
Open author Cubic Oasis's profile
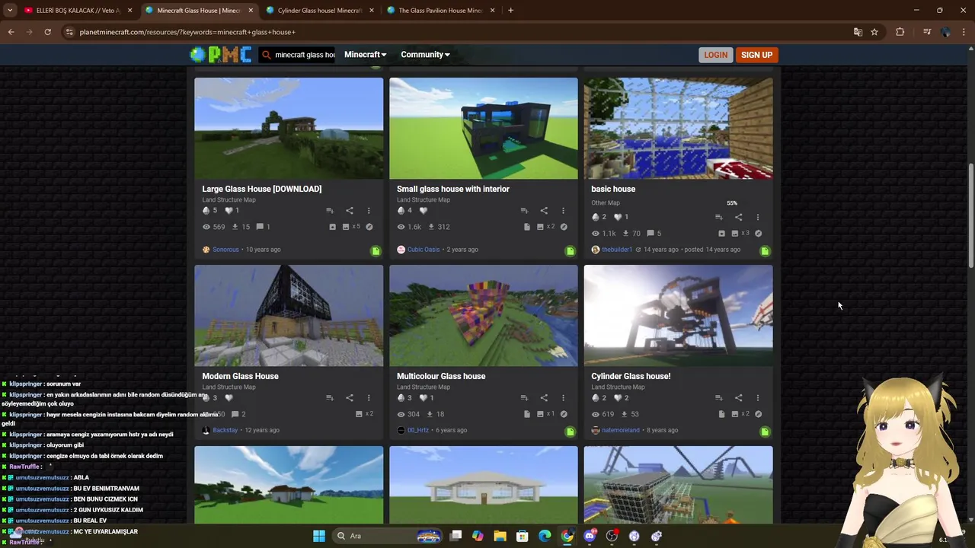[x=423, y=250]
